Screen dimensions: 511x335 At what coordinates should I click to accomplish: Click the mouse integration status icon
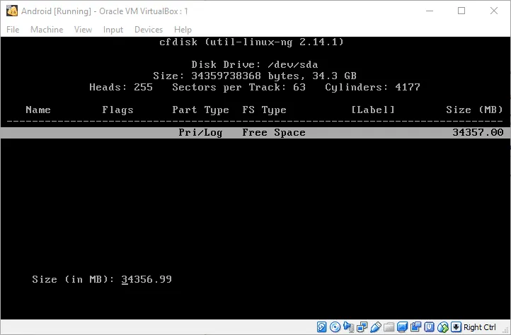click(440, 327)
